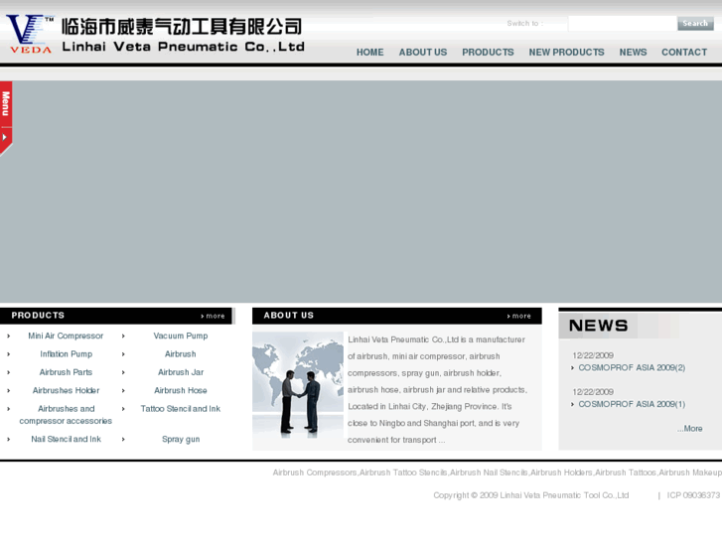
Task: Click arrow bullet beside Spray gun
Action: pyautogui.click(x=123, y=439)
